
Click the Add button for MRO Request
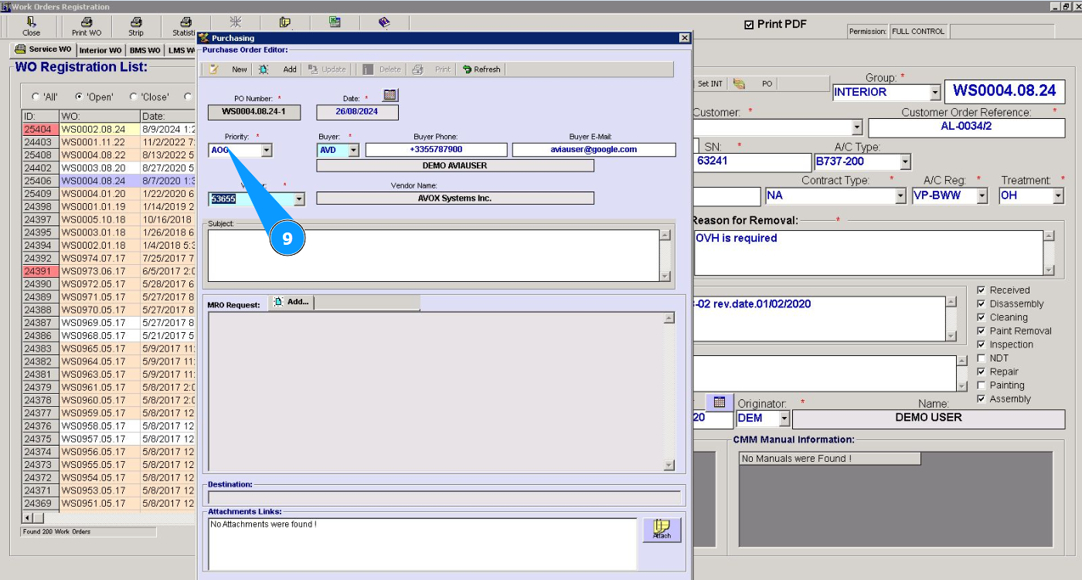[291, 302]
